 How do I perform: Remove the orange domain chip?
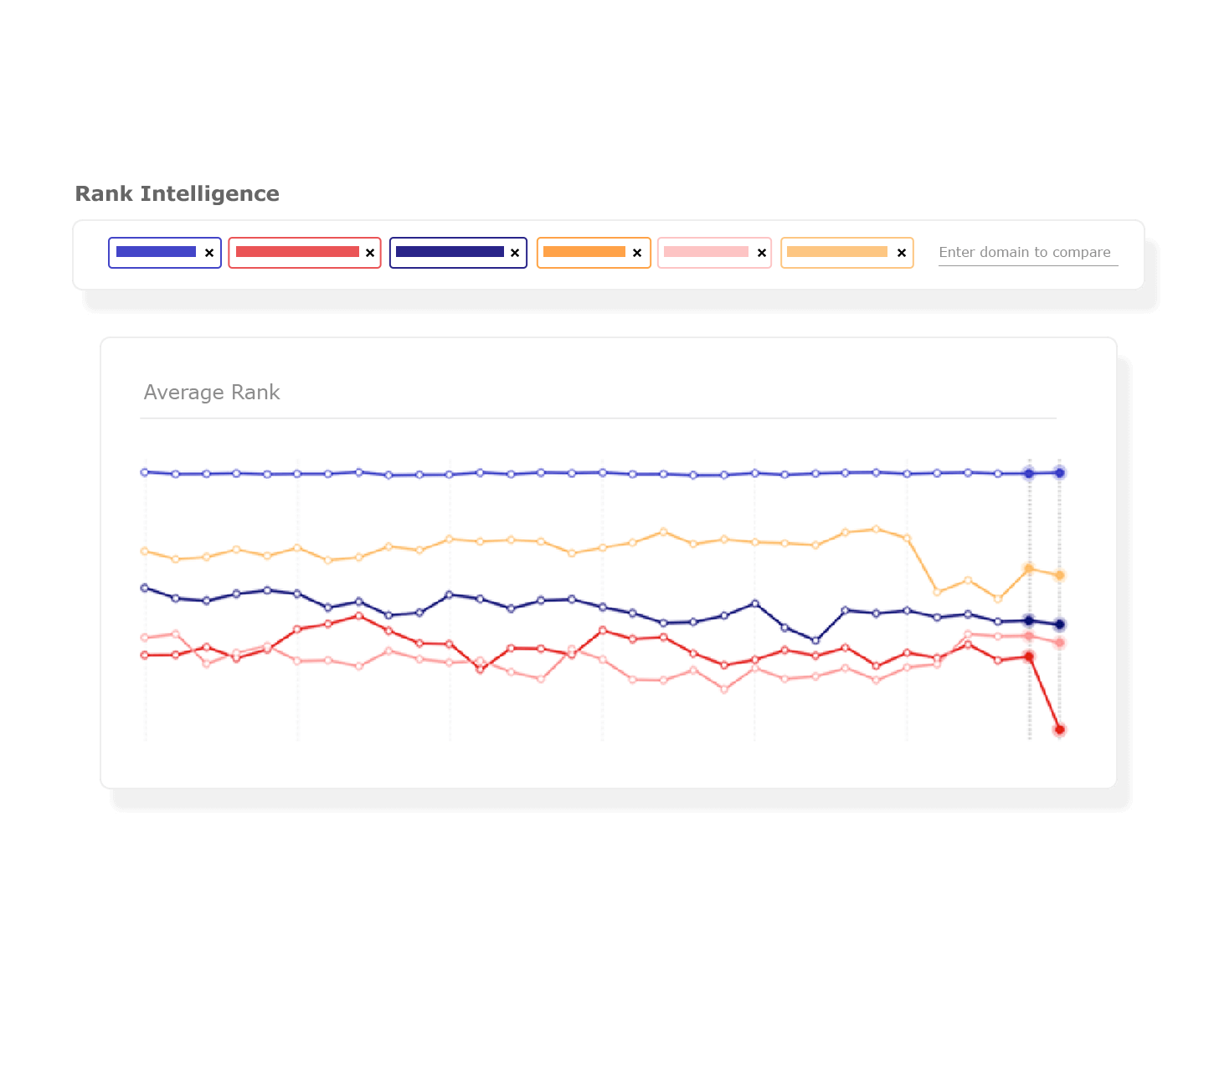tap(638, 252)
